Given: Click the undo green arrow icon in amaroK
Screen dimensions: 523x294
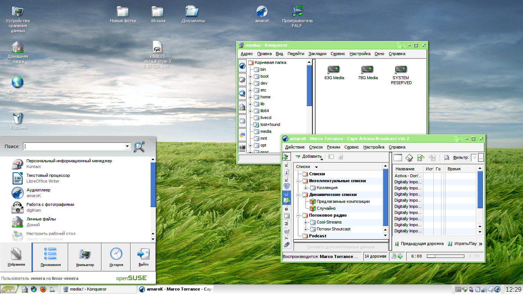Looking at the screenshot, I should click(x=421, y=157).
